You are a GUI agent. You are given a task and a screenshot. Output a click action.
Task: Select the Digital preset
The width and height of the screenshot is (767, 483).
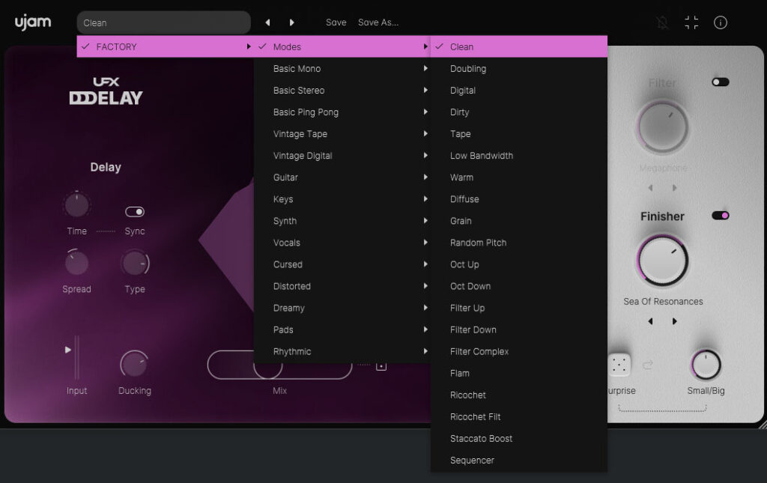(x=518, y=91)
